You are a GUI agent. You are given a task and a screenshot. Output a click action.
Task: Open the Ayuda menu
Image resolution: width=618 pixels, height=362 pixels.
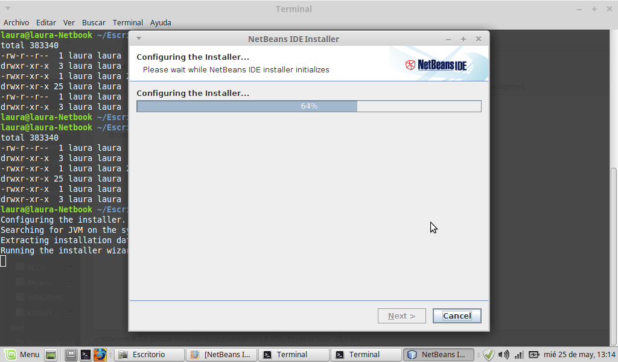click(x=161, y=22)
